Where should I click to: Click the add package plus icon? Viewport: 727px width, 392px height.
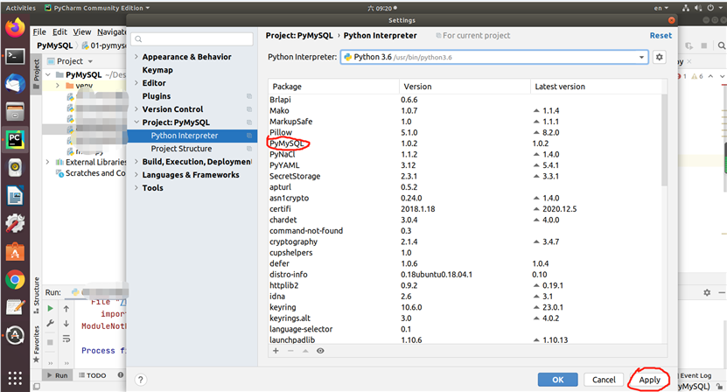tap(276, 351)
